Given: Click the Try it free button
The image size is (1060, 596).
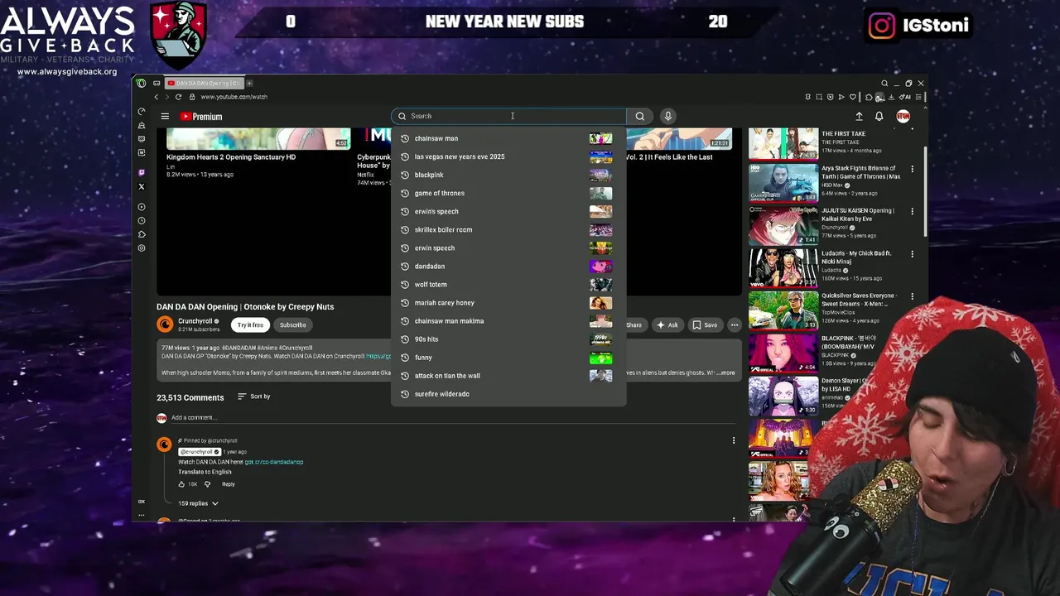Looking at the screenshot, I should click(x=250, y=325).
